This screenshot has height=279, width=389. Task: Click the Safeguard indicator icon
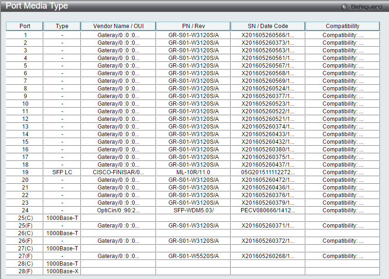tap(344, 7)
